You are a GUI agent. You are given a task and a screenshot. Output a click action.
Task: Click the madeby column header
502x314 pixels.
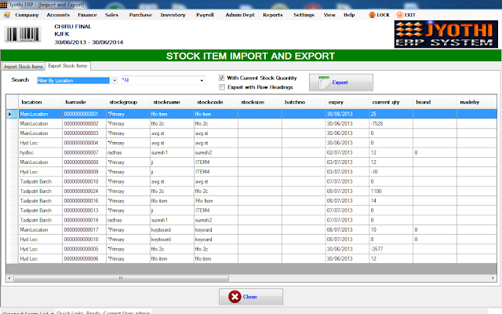click(x=477, y=102)
